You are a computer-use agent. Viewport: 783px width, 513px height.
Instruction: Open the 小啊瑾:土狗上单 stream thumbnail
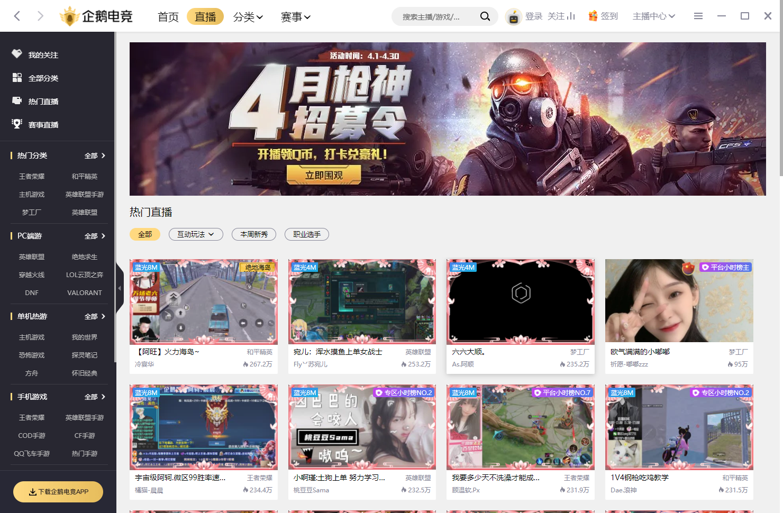coord(362,427)
